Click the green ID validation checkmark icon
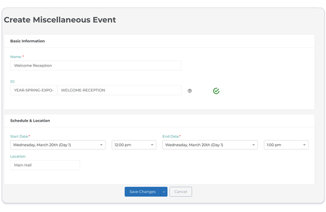326x212 pixels. tap(216, 91)
